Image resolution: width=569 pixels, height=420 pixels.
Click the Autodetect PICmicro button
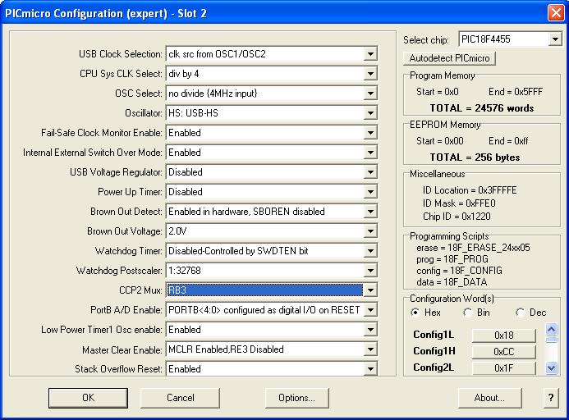click(449, 58)
